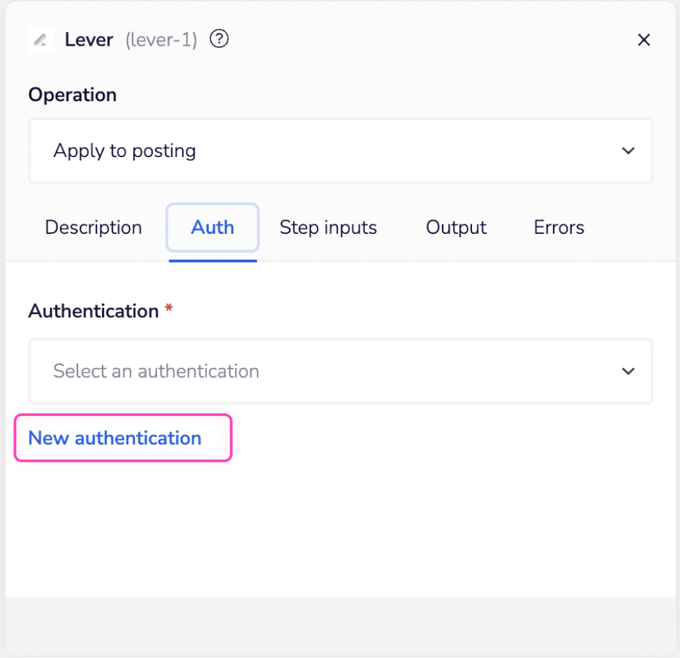Screen dimensions: 680x658
Task: Select the Auth tab
Action: click(x=212, y=228)
